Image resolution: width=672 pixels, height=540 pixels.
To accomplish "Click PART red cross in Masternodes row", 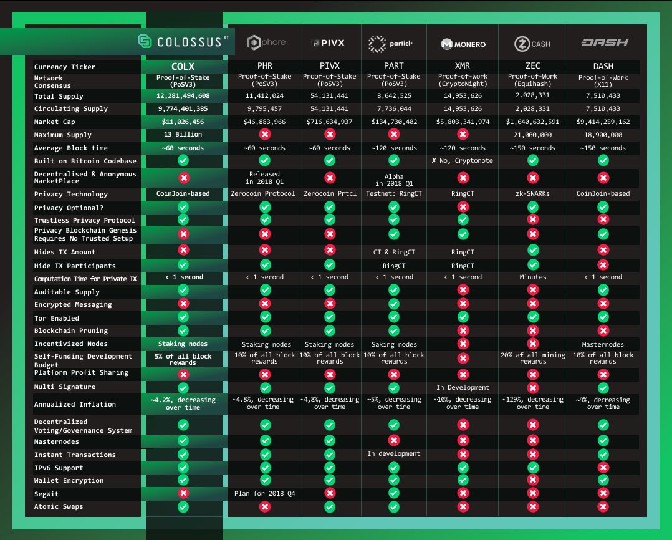I will 394,441.
